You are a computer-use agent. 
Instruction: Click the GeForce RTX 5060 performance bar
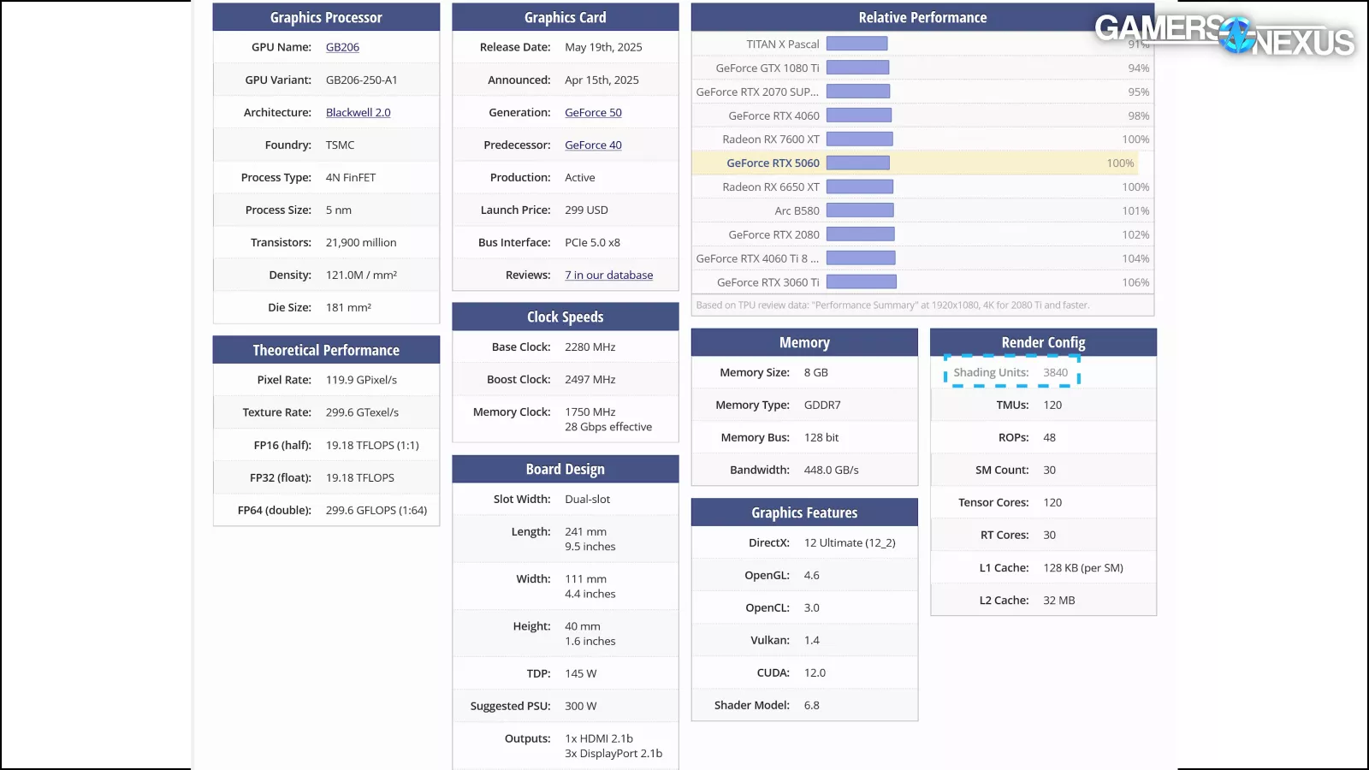pyautogui.click(x=858, y=163)
